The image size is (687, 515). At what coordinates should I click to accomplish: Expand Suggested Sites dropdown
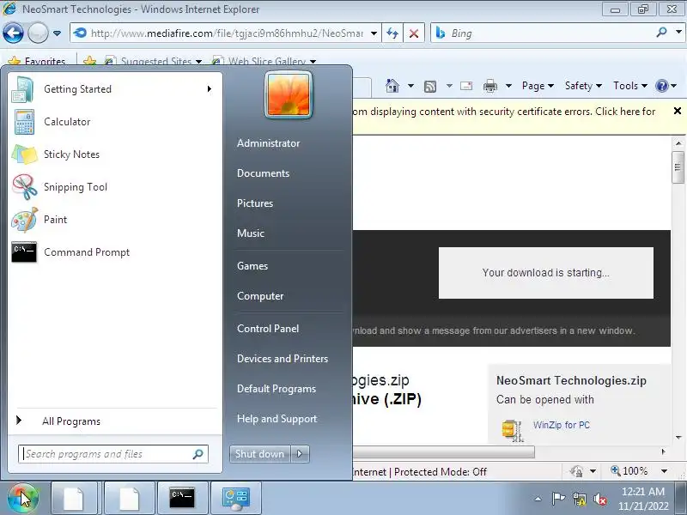pos(199,62)
